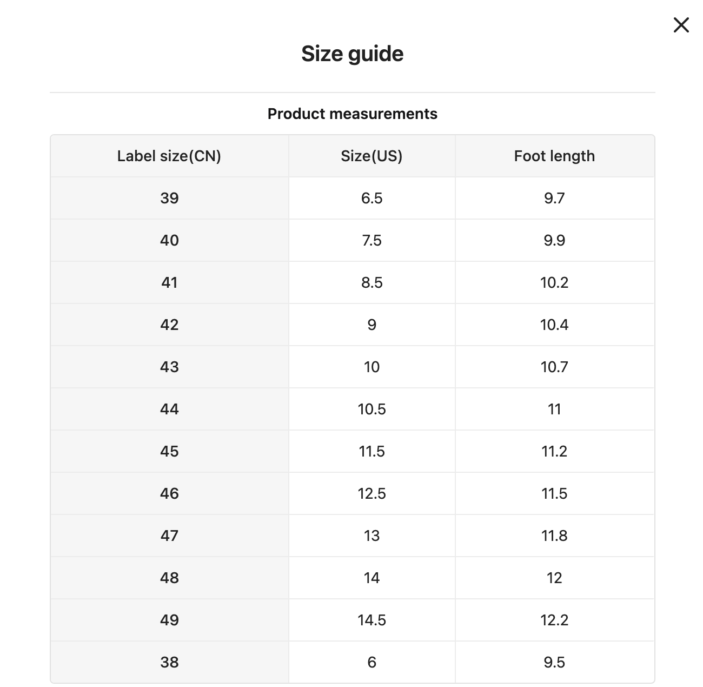
Task: Select CN label size 45 cell
Action: pos(169,451)
